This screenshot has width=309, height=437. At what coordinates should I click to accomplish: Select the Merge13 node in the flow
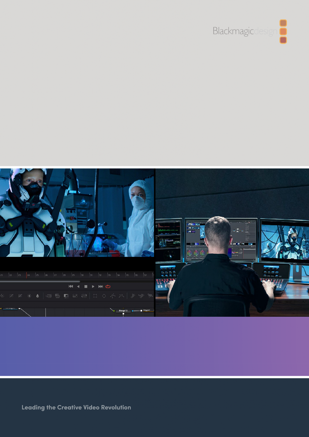pos(123,311)
